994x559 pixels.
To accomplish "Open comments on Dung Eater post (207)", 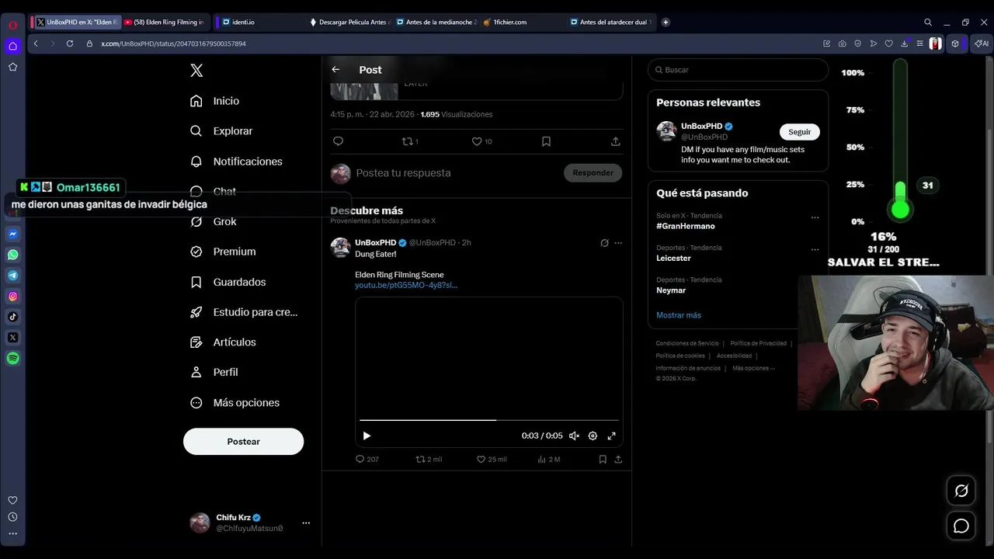I will pyautogui.click(x=367, y=460).
